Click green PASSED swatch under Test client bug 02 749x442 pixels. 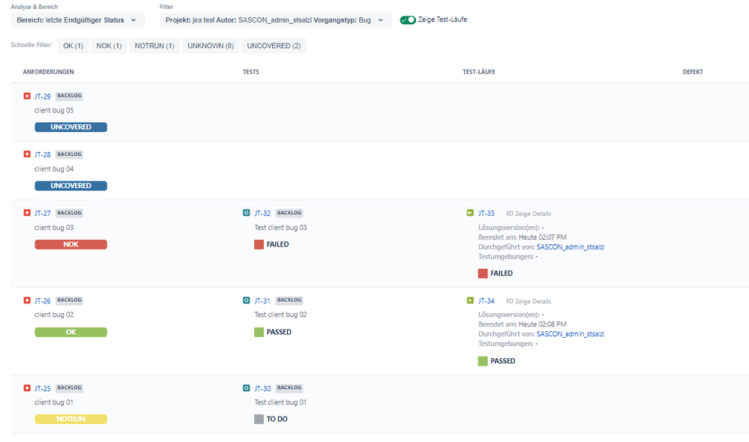259,332
